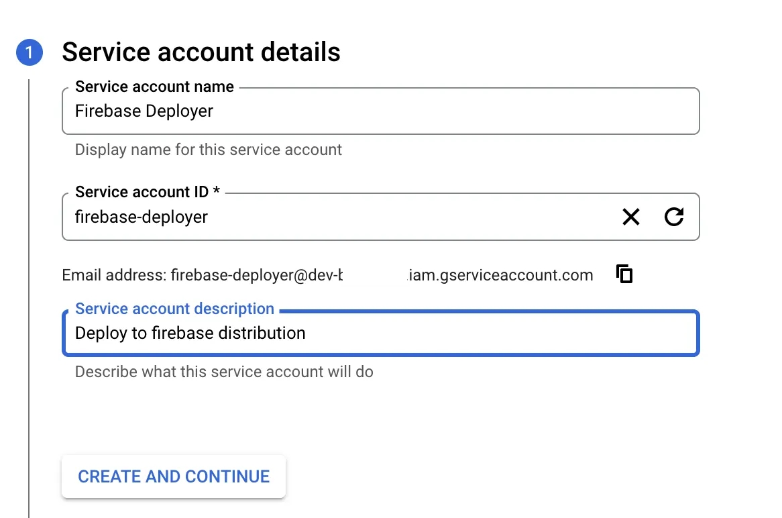
Task: Copy the service account email address
Action: click(x=624, y=274)
